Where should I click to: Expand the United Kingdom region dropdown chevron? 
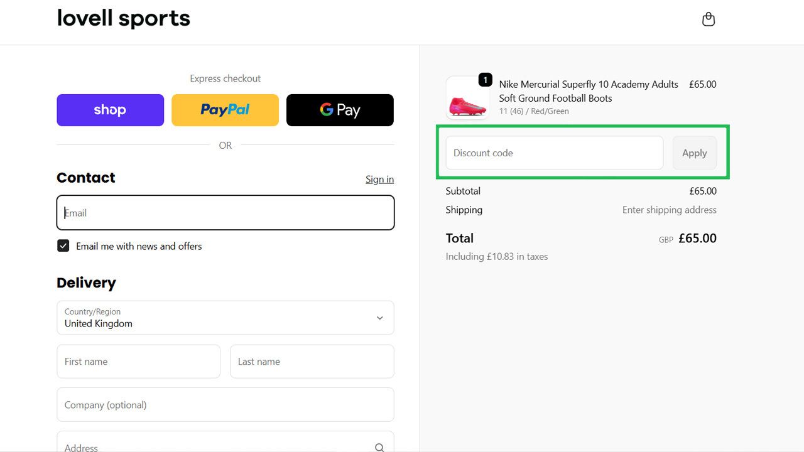[x=379, y=318]
